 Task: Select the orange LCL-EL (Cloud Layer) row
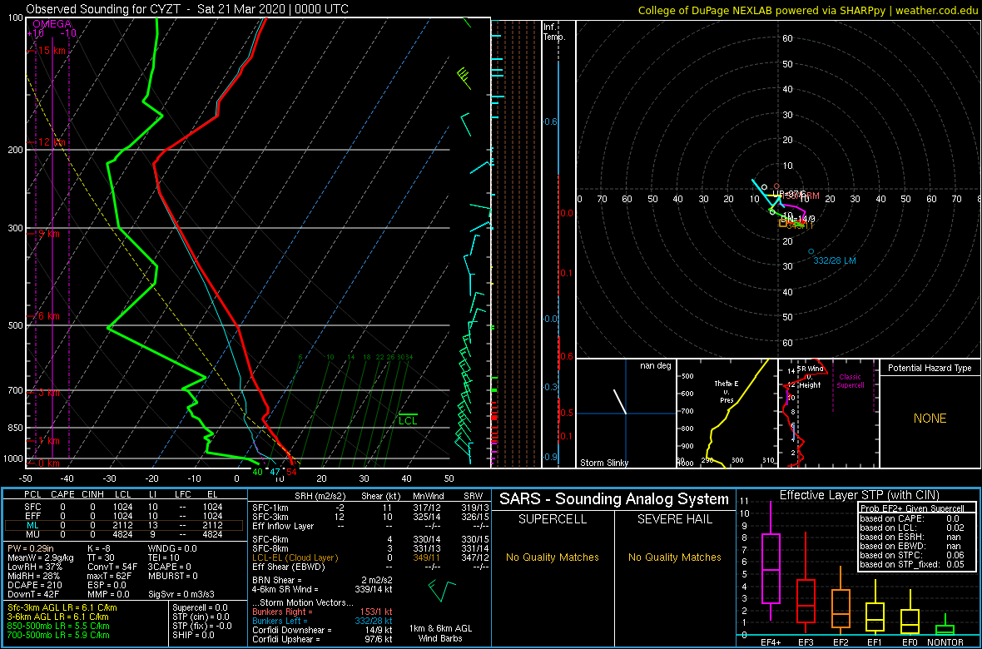(x=368, y=557)
